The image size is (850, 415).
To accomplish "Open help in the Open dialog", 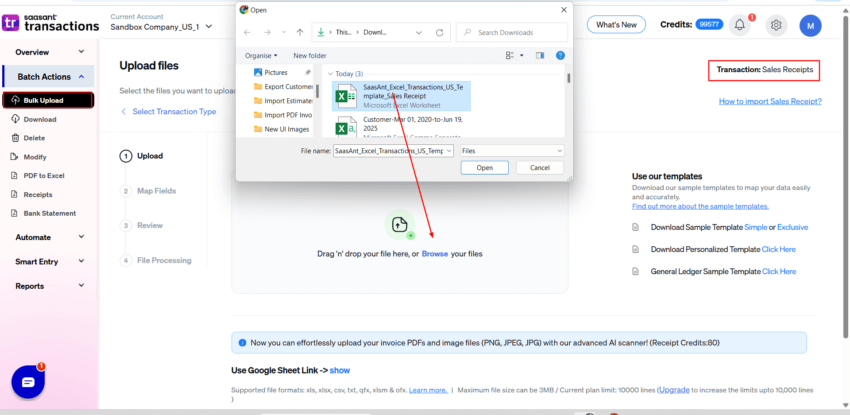I will click(560, 55).
